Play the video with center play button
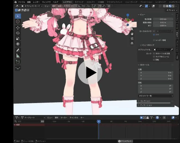 90,72
